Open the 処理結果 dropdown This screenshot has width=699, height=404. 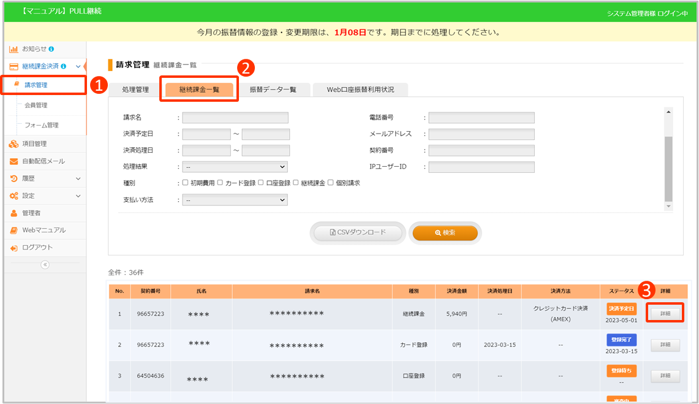[235, 166]
